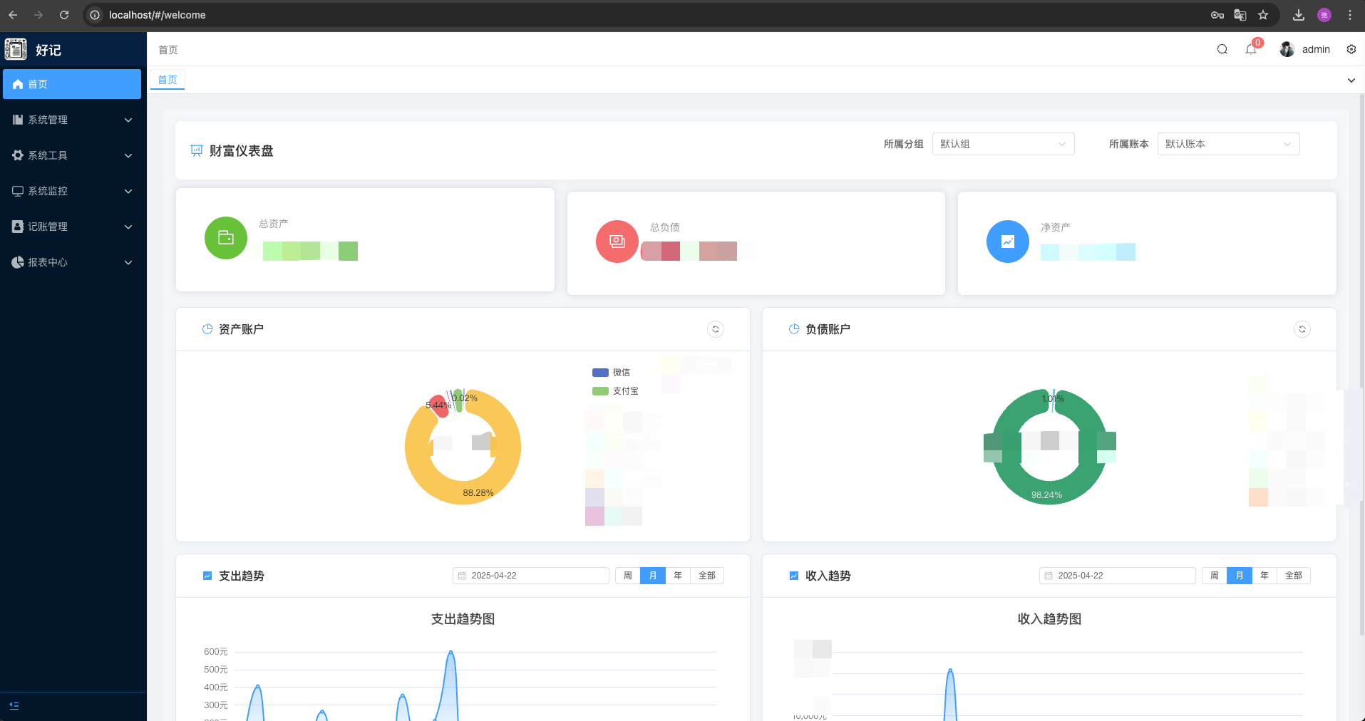
Task: Select 周 in 支出趋势 range
Action: coord(627,576)
